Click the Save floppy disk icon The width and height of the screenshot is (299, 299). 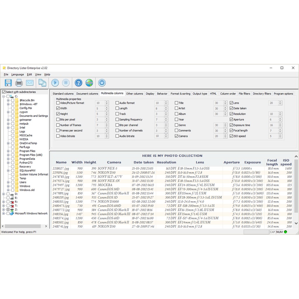tap(8, 83)
